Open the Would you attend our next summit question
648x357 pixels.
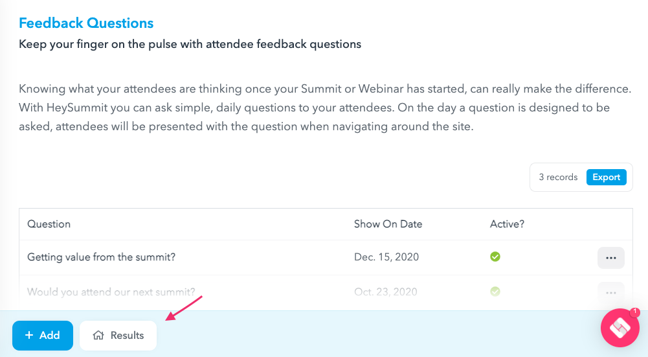(111, 292)
